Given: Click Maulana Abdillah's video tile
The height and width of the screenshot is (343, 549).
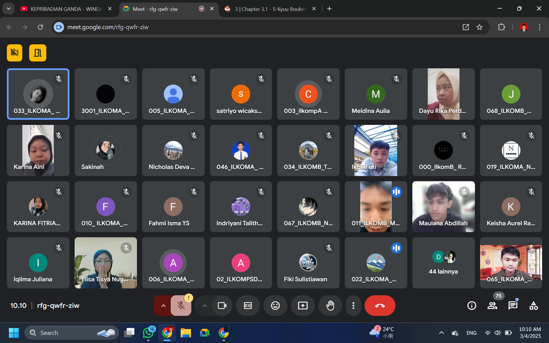Looking at the screenshot, I should 443,206.
